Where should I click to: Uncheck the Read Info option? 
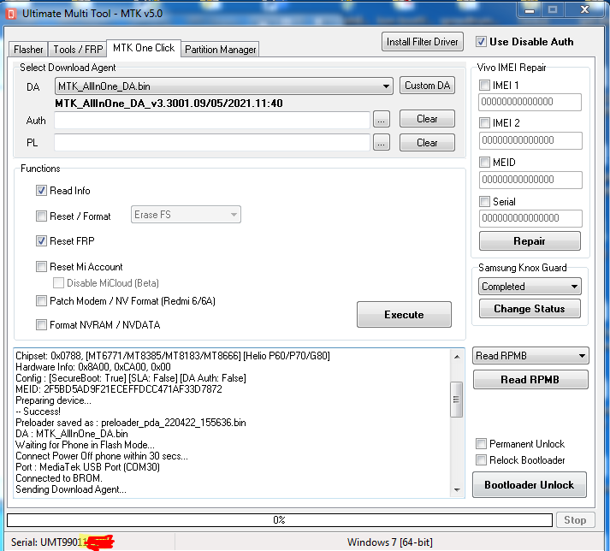41,191
